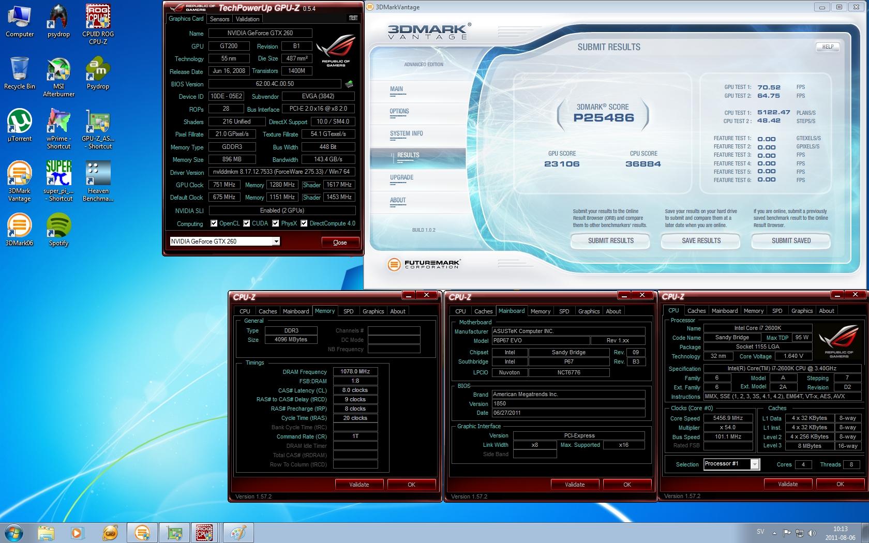Select OPTIONS in 3DMark Vantage sidebar
This screenshot has height=543, width=869.
tap(399, 111)
